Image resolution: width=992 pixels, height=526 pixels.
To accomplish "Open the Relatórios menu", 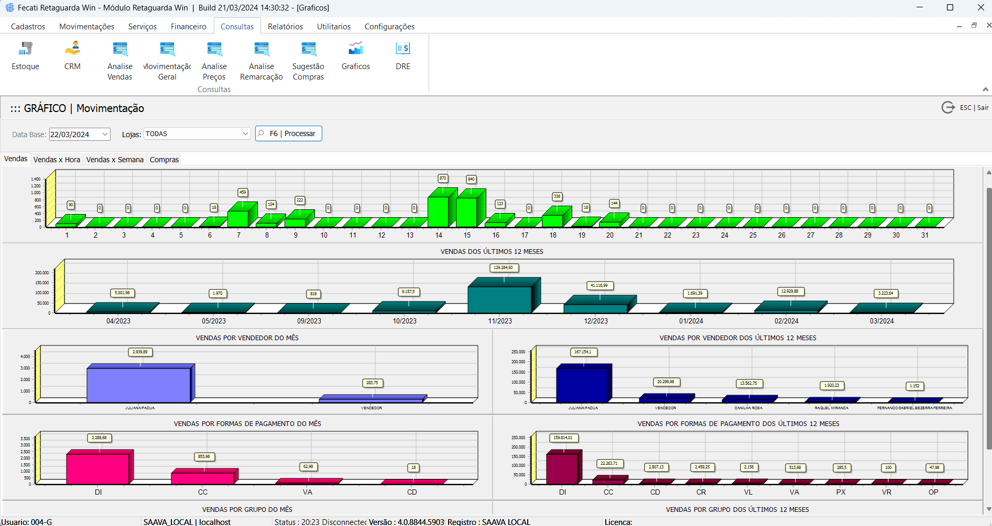I will (285, 26).
